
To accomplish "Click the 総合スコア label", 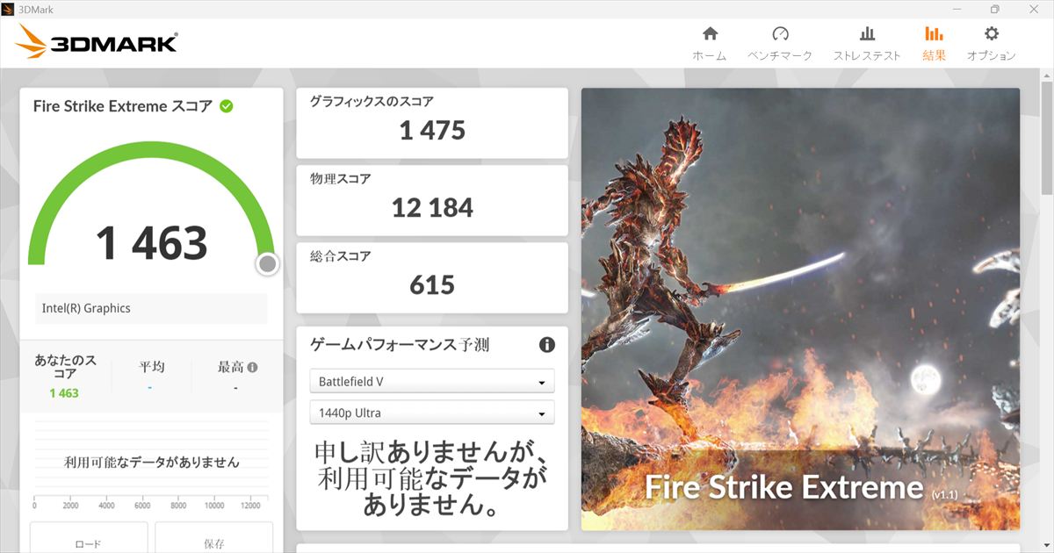I will [341, 256].
